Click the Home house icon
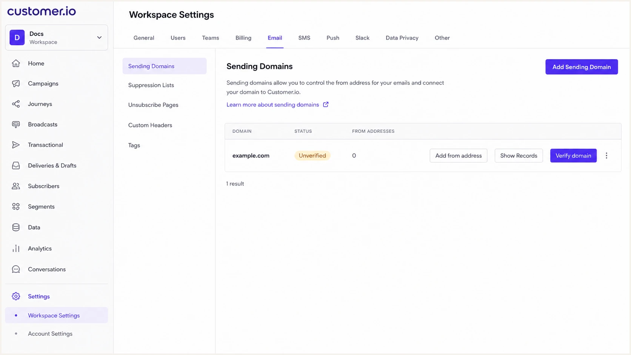631x355 pixels. pos(16,63)
